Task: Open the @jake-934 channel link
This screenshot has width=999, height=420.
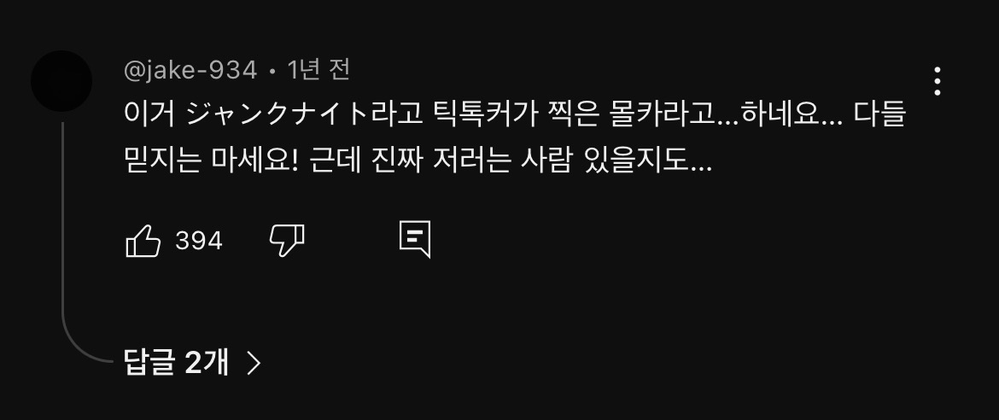Action: (x=190, y=70)
